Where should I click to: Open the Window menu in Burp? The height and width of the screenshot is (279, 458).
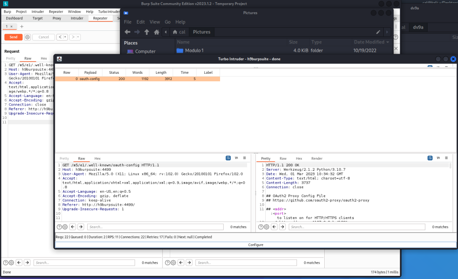click(x=74, y=12)
